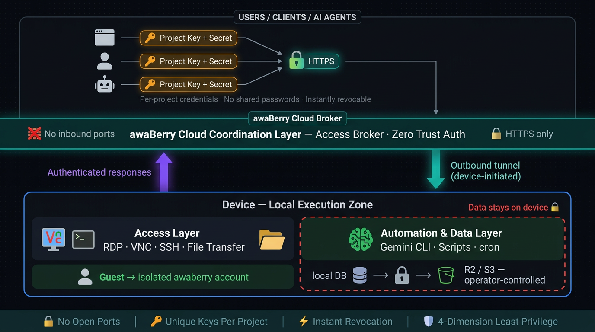Click the top Project Key + Secret field

(188, 38)
